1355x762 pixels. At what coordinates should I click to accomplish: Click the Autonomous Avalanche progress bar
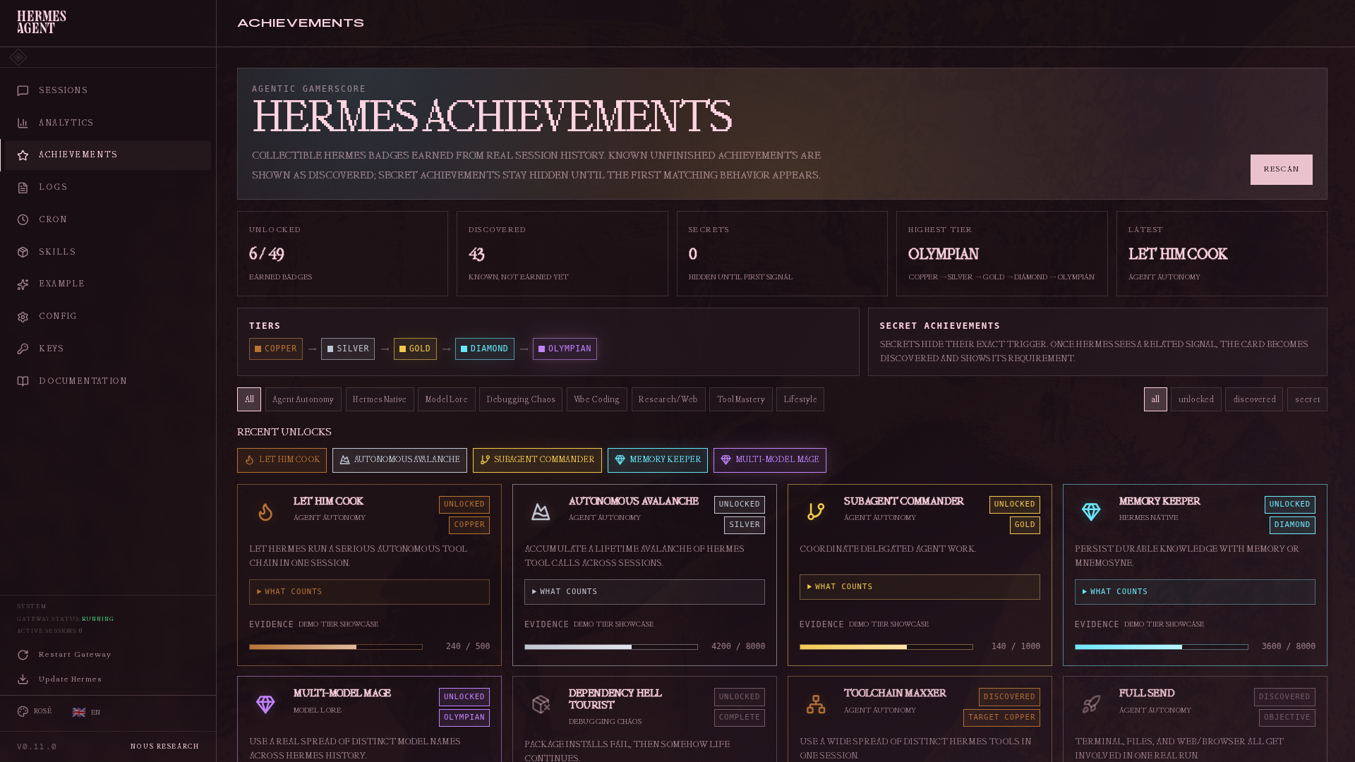click(x=611, y=647)
